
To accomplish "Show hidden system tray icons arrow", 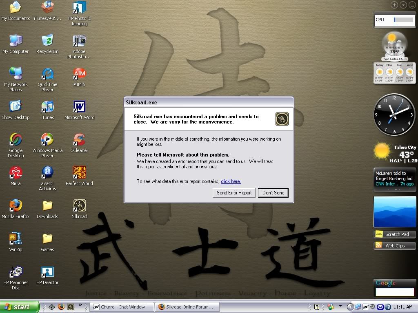I will [350, 307].
